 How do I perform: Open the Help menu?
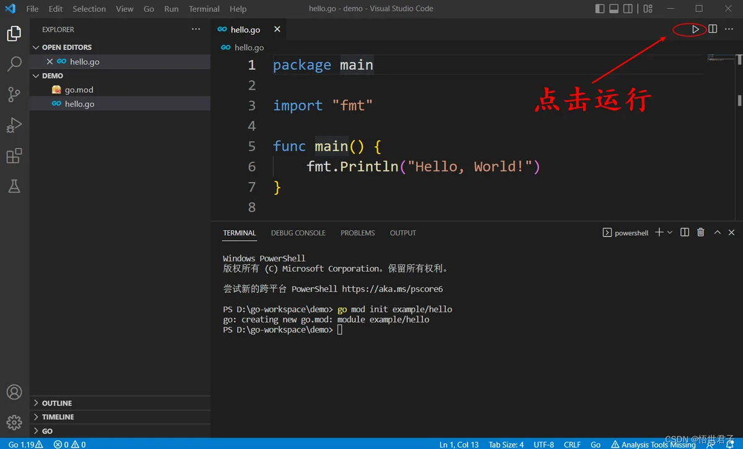point(238,9)
